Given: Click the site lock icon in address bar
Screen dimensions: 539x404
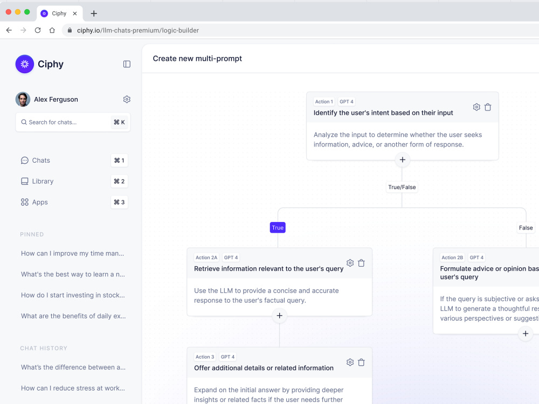Looking at the screenshot, I should coord(70,31).
